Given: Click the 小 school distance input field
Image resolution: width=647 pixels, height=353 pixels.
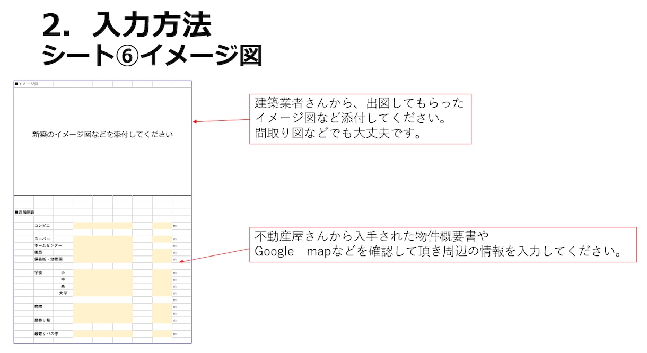Looking at the screenshot, I should 162,273.
